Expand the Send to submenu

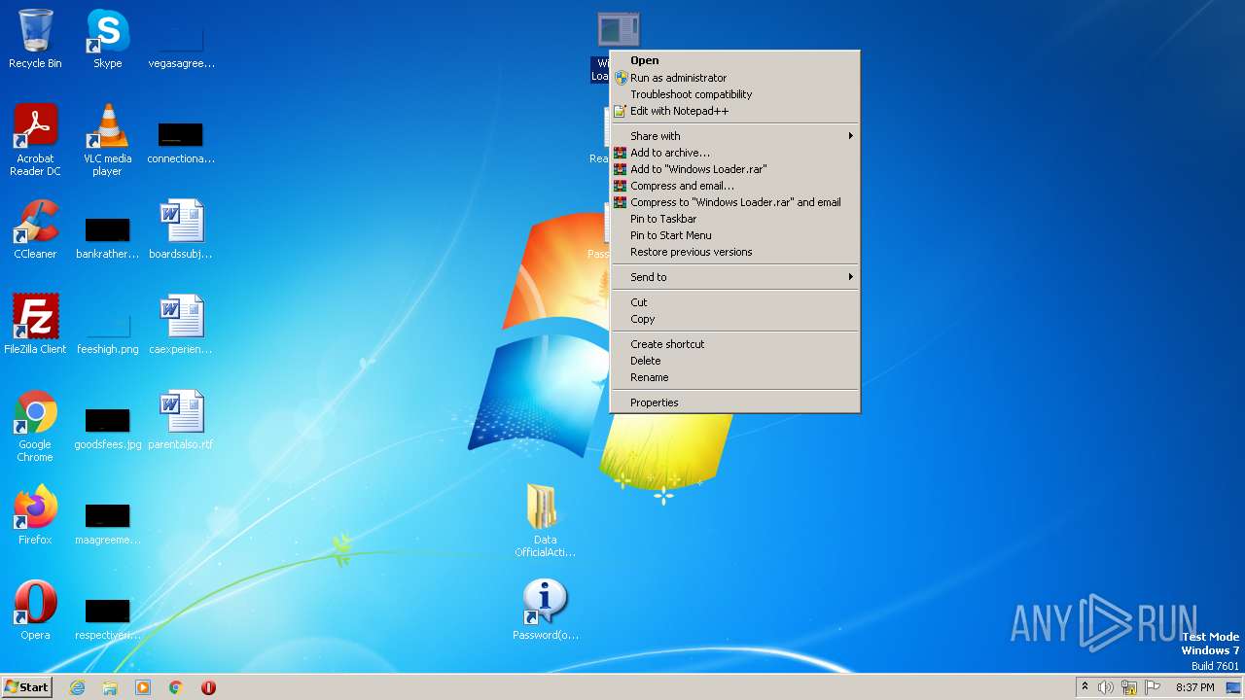[734, 277]
